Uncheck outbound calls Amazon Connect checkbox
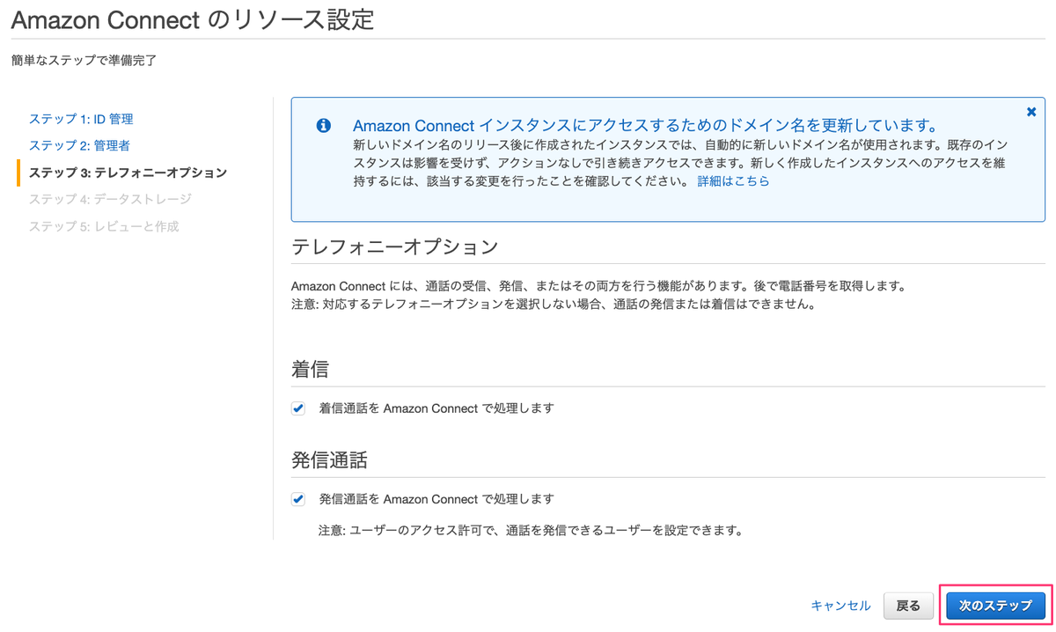This screenshot has width=1056, height=632. (x=298, y=499)
